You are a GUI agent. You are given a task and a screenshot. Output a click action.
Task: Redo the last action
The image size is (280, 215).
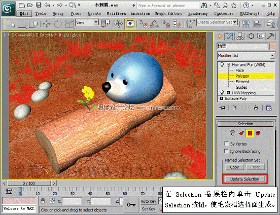60,5
